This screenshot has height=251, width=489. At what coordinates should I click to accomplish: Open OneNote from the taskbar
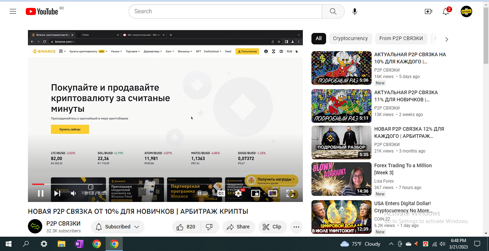pyautogui.click(x=79, y=244)
